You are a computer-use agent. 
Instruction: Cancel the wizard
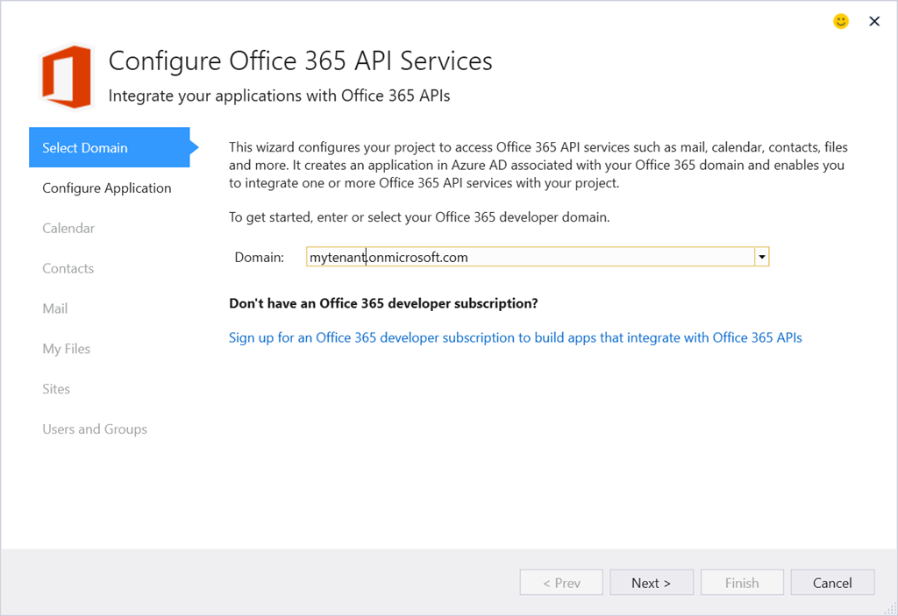pyautogui.click(x=832, y=583)
